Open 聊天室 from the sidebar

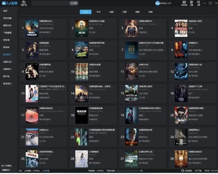(x=6, y=76)
